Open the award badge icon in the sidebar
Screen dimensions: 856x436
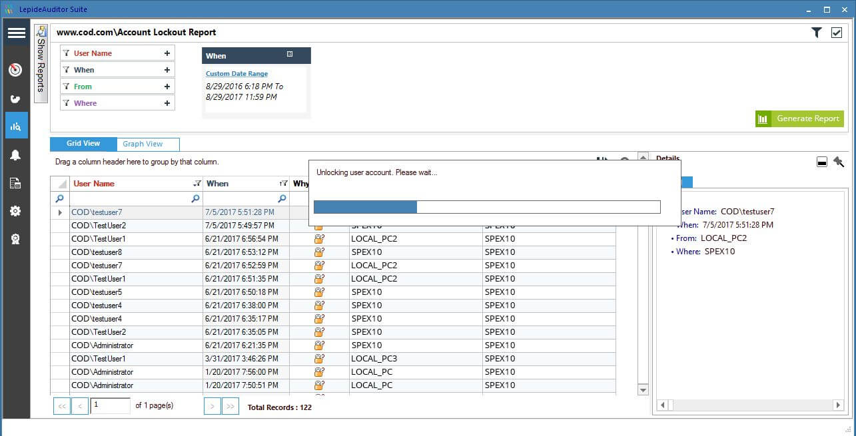(15, 239)
